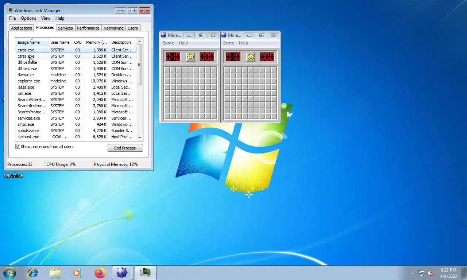Click the smiley face in left Minesweeper window
The height and width of the screenshot is (280, 467).
pos(190,57)
